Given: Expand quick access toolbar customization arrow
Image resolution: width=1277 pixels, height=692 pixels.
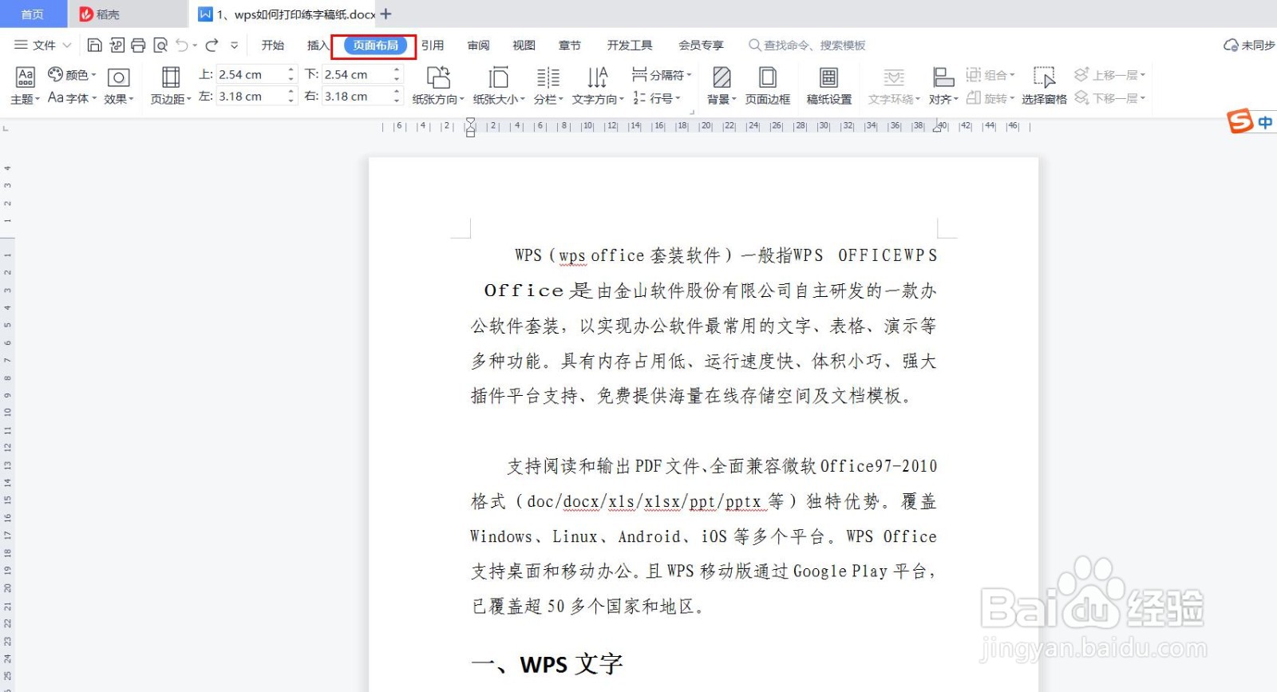Looking at the screenshot, I should [234, 45].
